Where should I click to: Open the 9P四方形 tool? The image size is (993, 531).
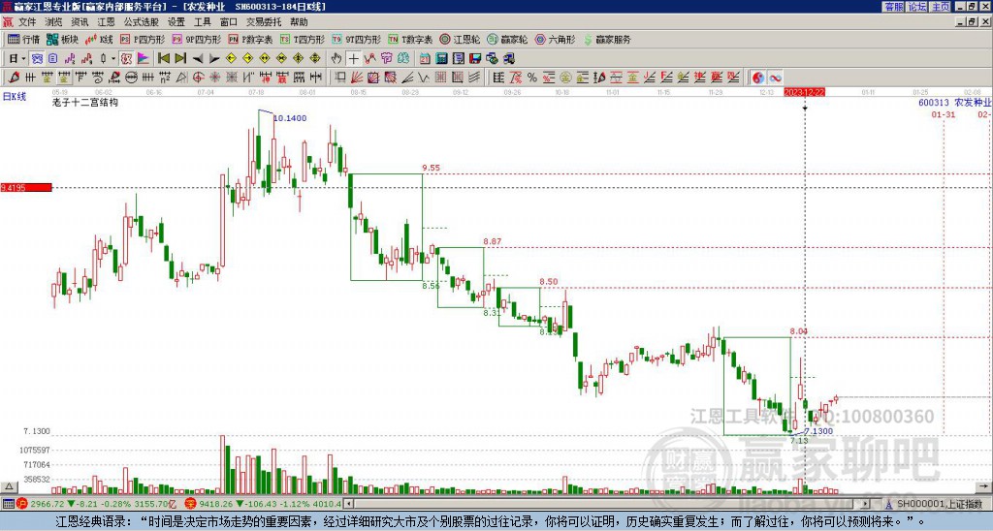point(196,39)
